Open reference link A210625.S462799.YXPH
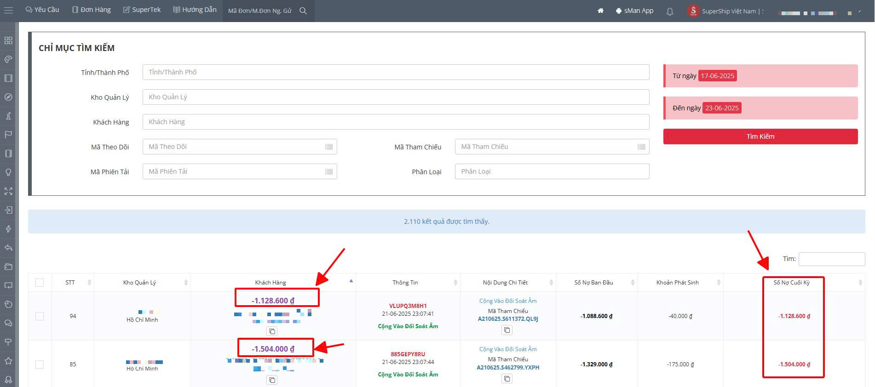 (508, 368)
